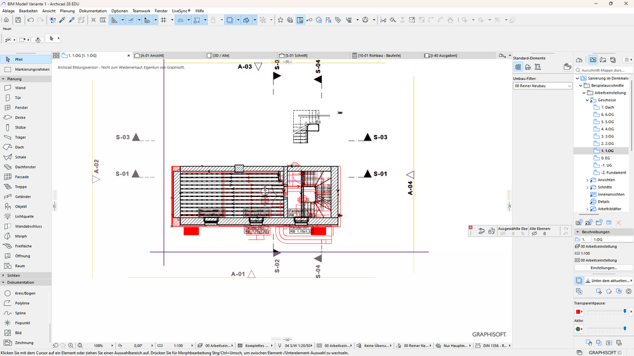The width and height of the screenshot is (634, 356).
Task: Click the save icon in toolbar
Action: pos(18,20)
